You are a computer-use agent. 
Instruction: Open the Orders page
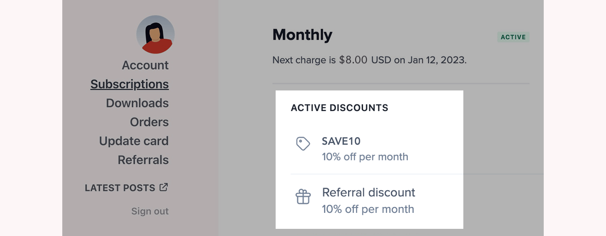point(149,122)
